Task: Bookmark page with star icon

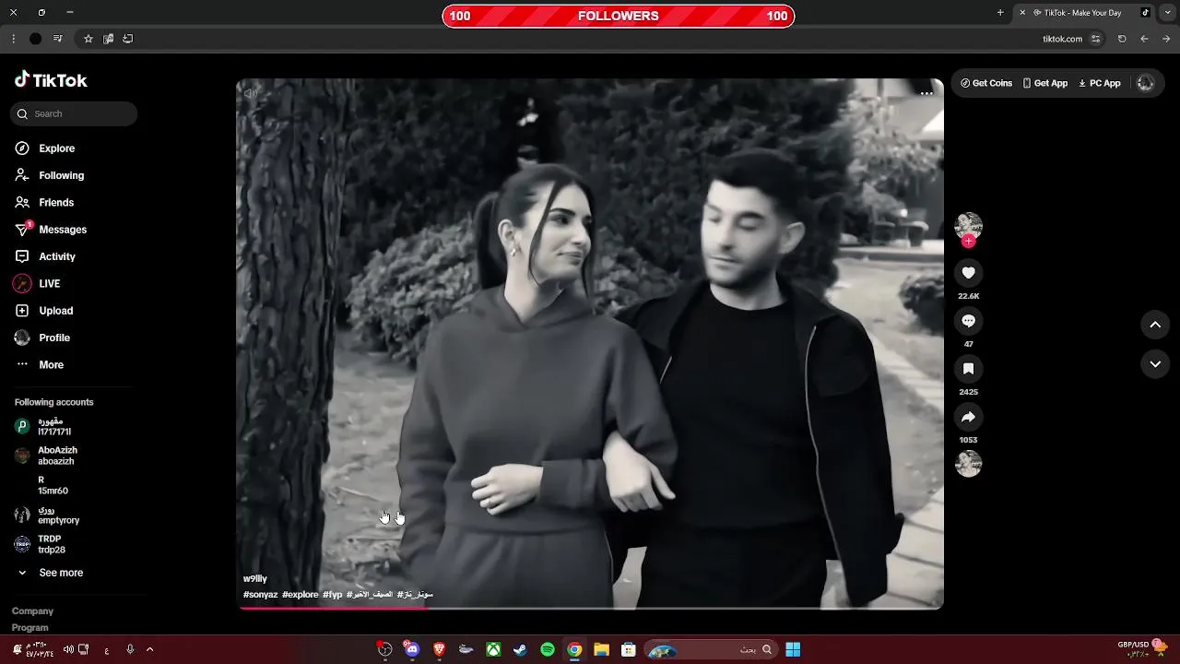Action: pos(88,39)
